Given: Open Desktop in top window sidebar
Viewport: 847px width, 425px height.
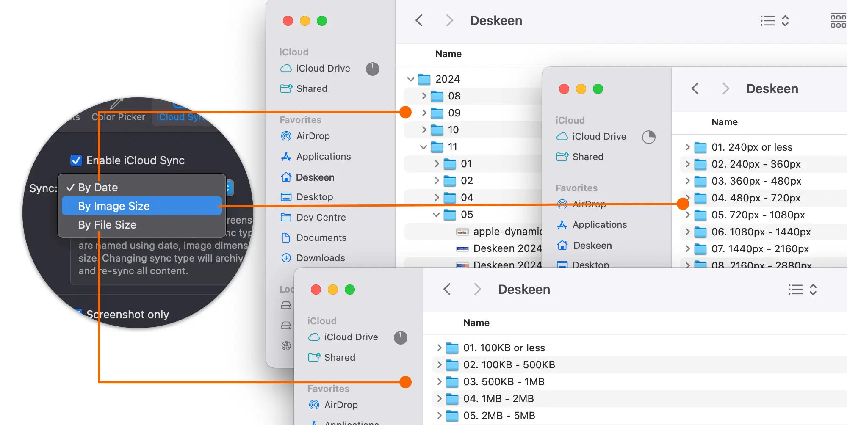Looking at the screenshot, I should 307,197.
